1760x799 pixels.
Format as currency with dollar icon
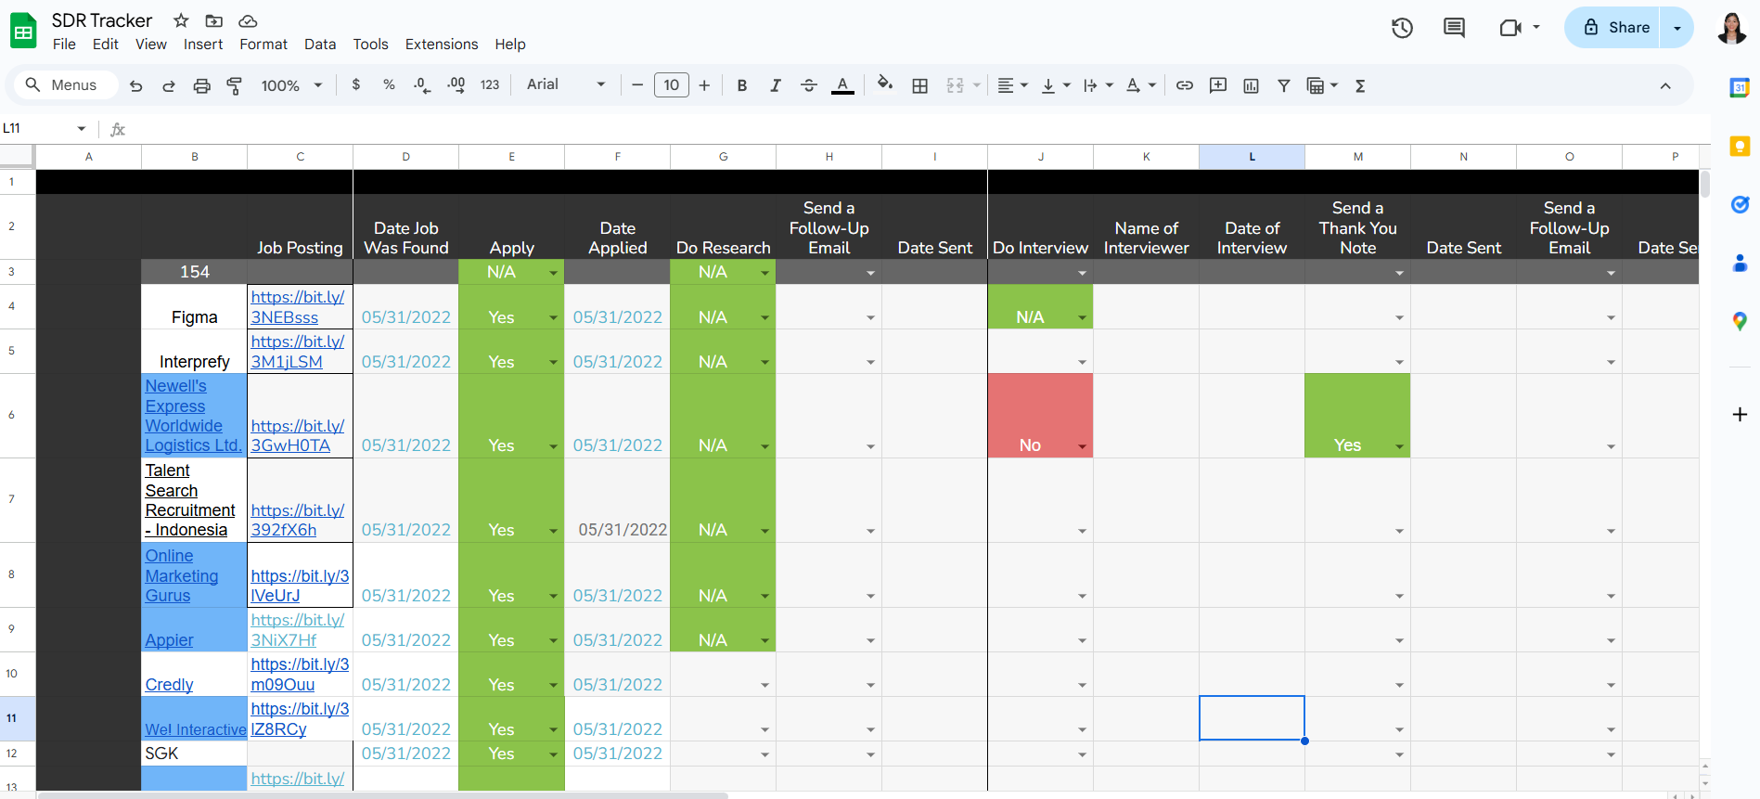[356, 85]
